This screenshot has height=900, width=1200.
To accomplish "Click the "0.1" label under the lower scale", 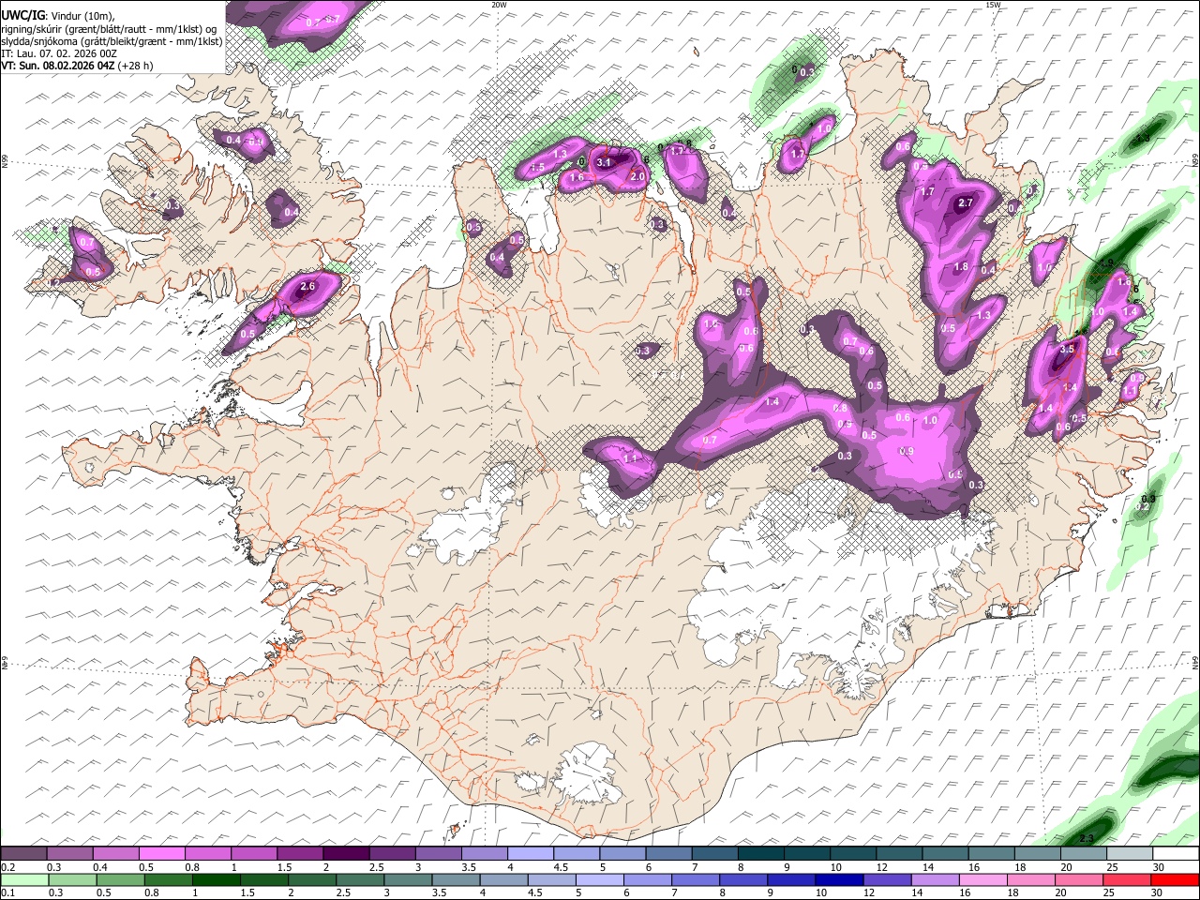I will [x=7, y=892].
